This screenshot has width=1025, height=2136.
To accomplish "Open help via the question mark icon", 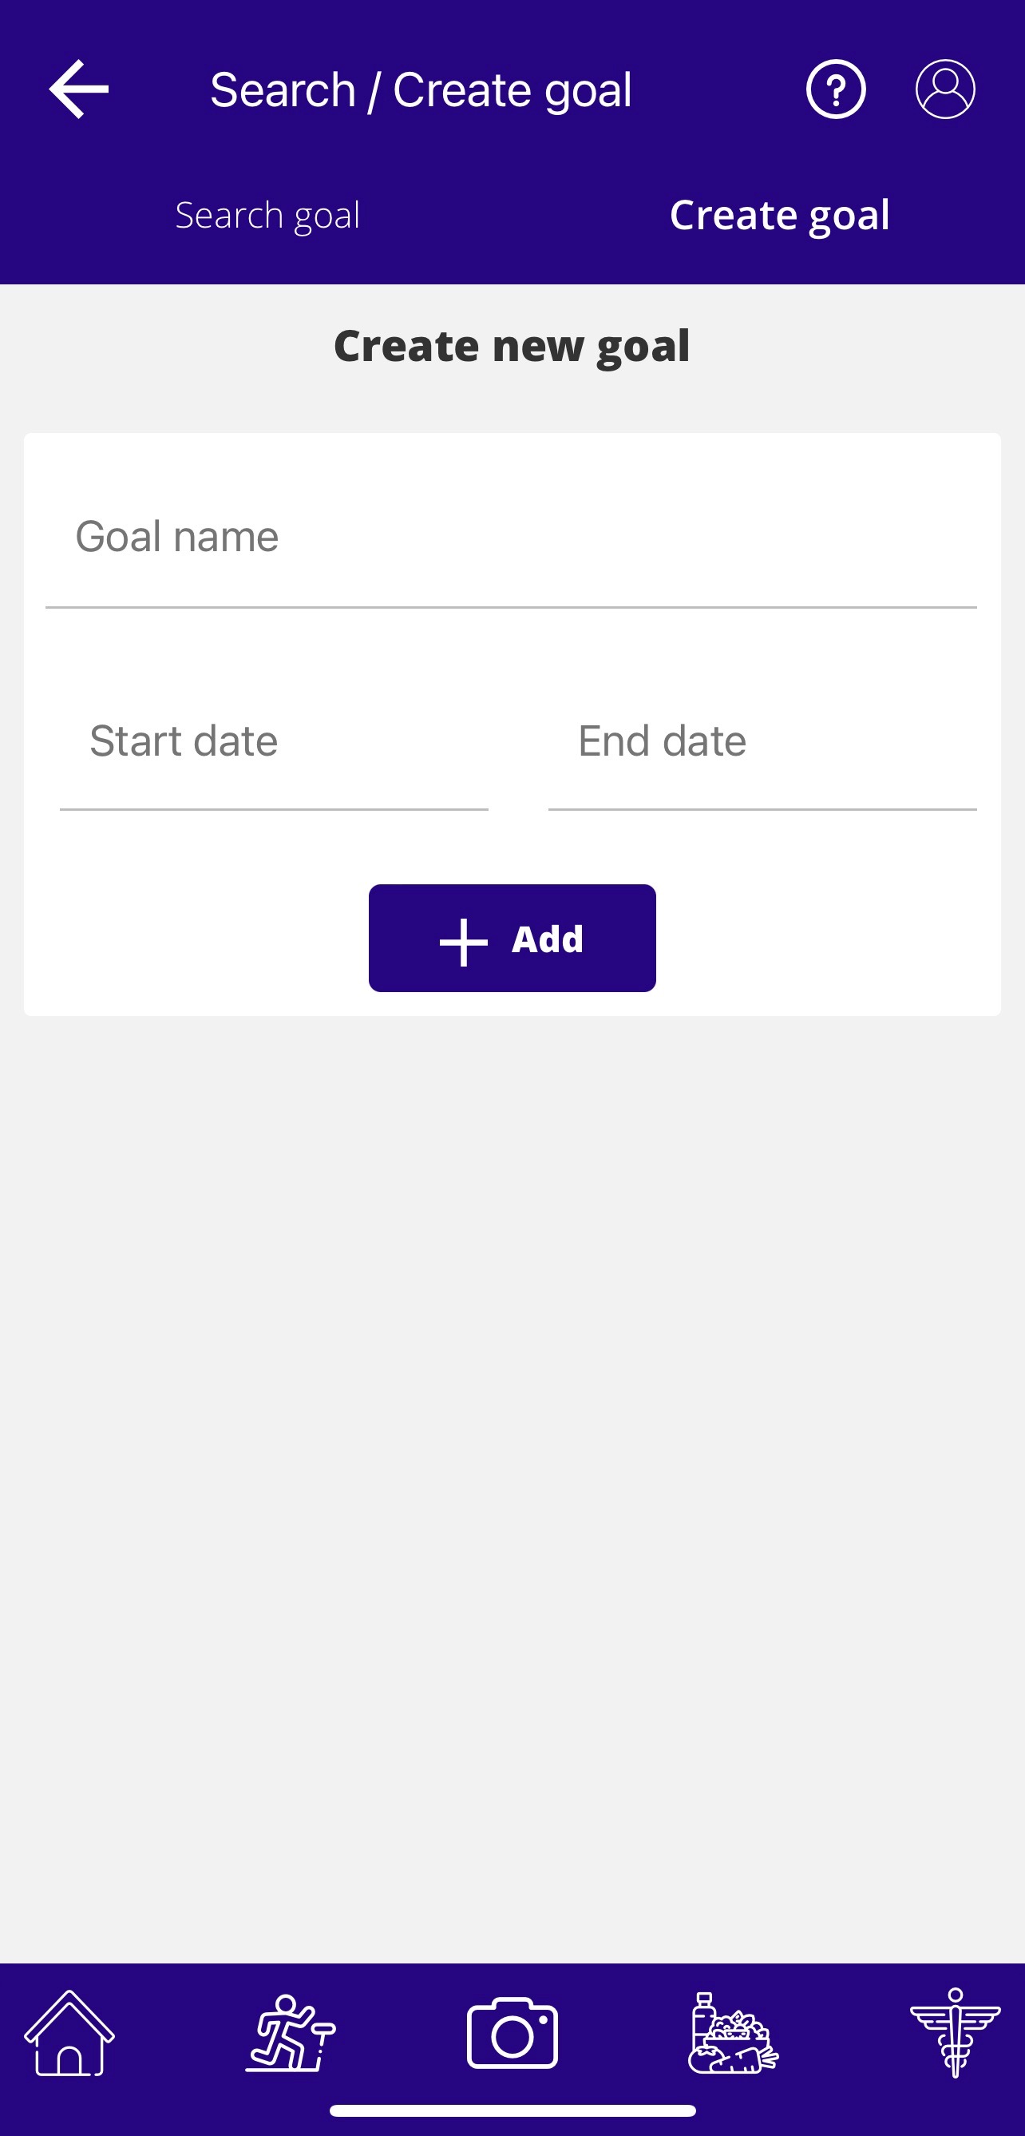I will point(835,89).
